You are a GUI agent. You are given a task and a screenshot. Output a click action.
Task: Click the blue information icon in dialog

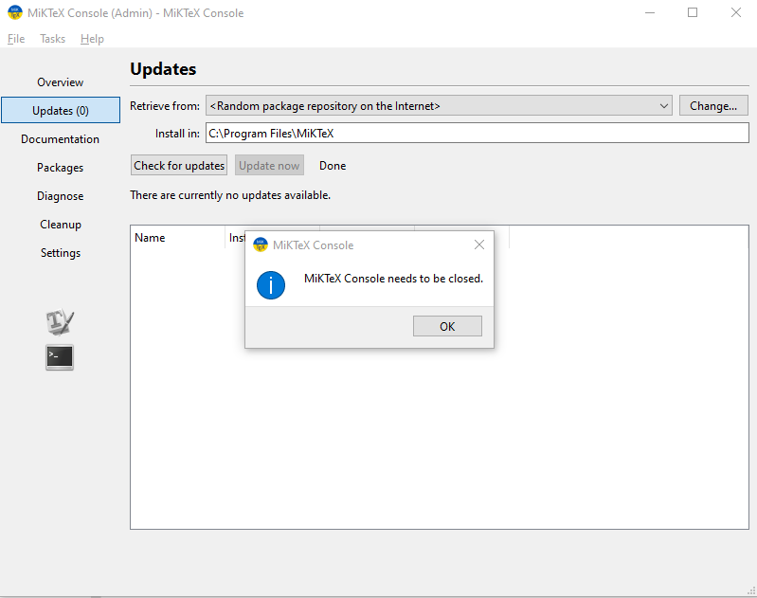pyautogui.click(x=271, y=285)
